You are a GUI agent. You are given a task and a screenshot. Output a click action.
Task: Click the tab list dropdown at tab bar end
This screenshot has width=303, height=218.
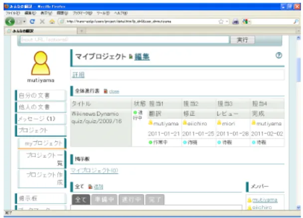[299, 31]
